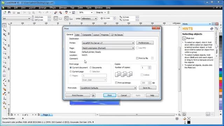The width and height of the screenshot is (224, 126).
Task: Click the Page 1 tab at bottom
Action: [x=47, y=115]
